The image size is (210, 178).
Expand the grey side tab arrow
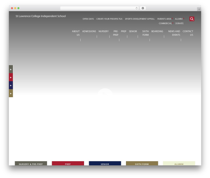click(x=11, y=69)
